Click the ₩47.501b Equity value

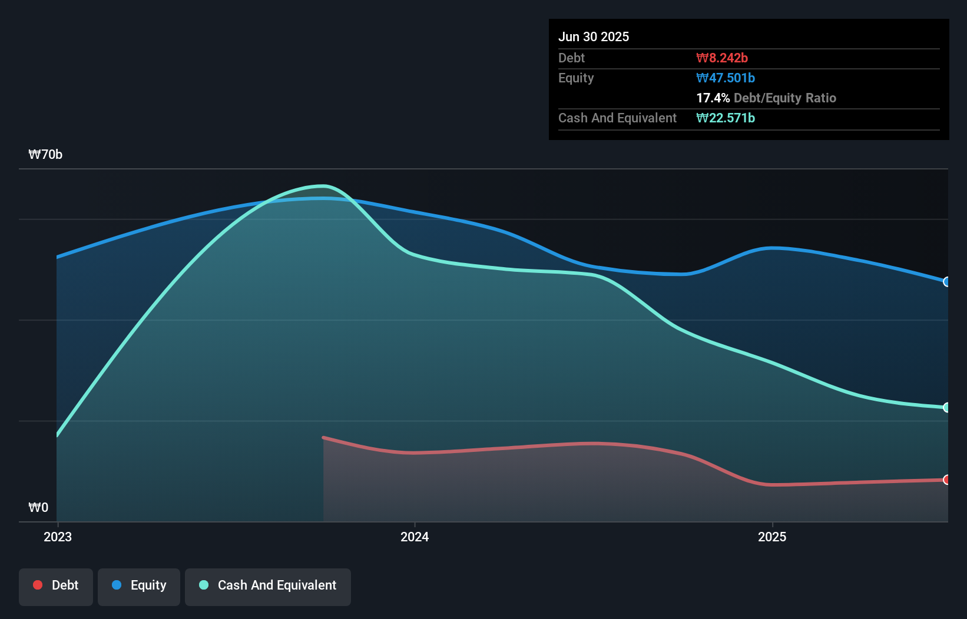(x=726, y=78)
